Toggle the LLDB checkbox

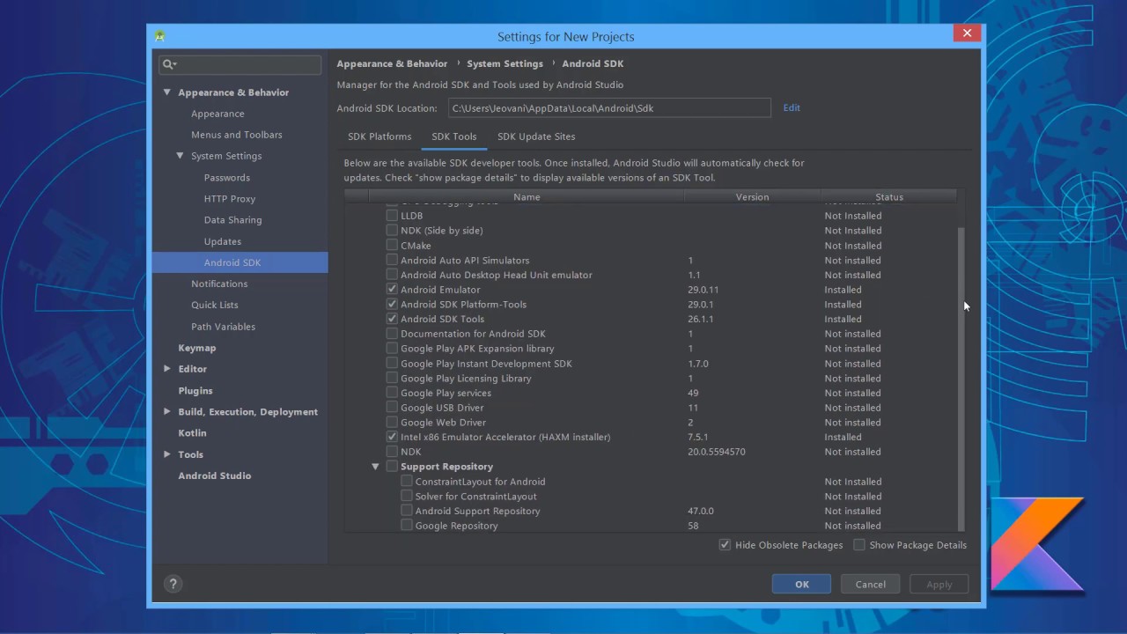[x=392, y=216]
